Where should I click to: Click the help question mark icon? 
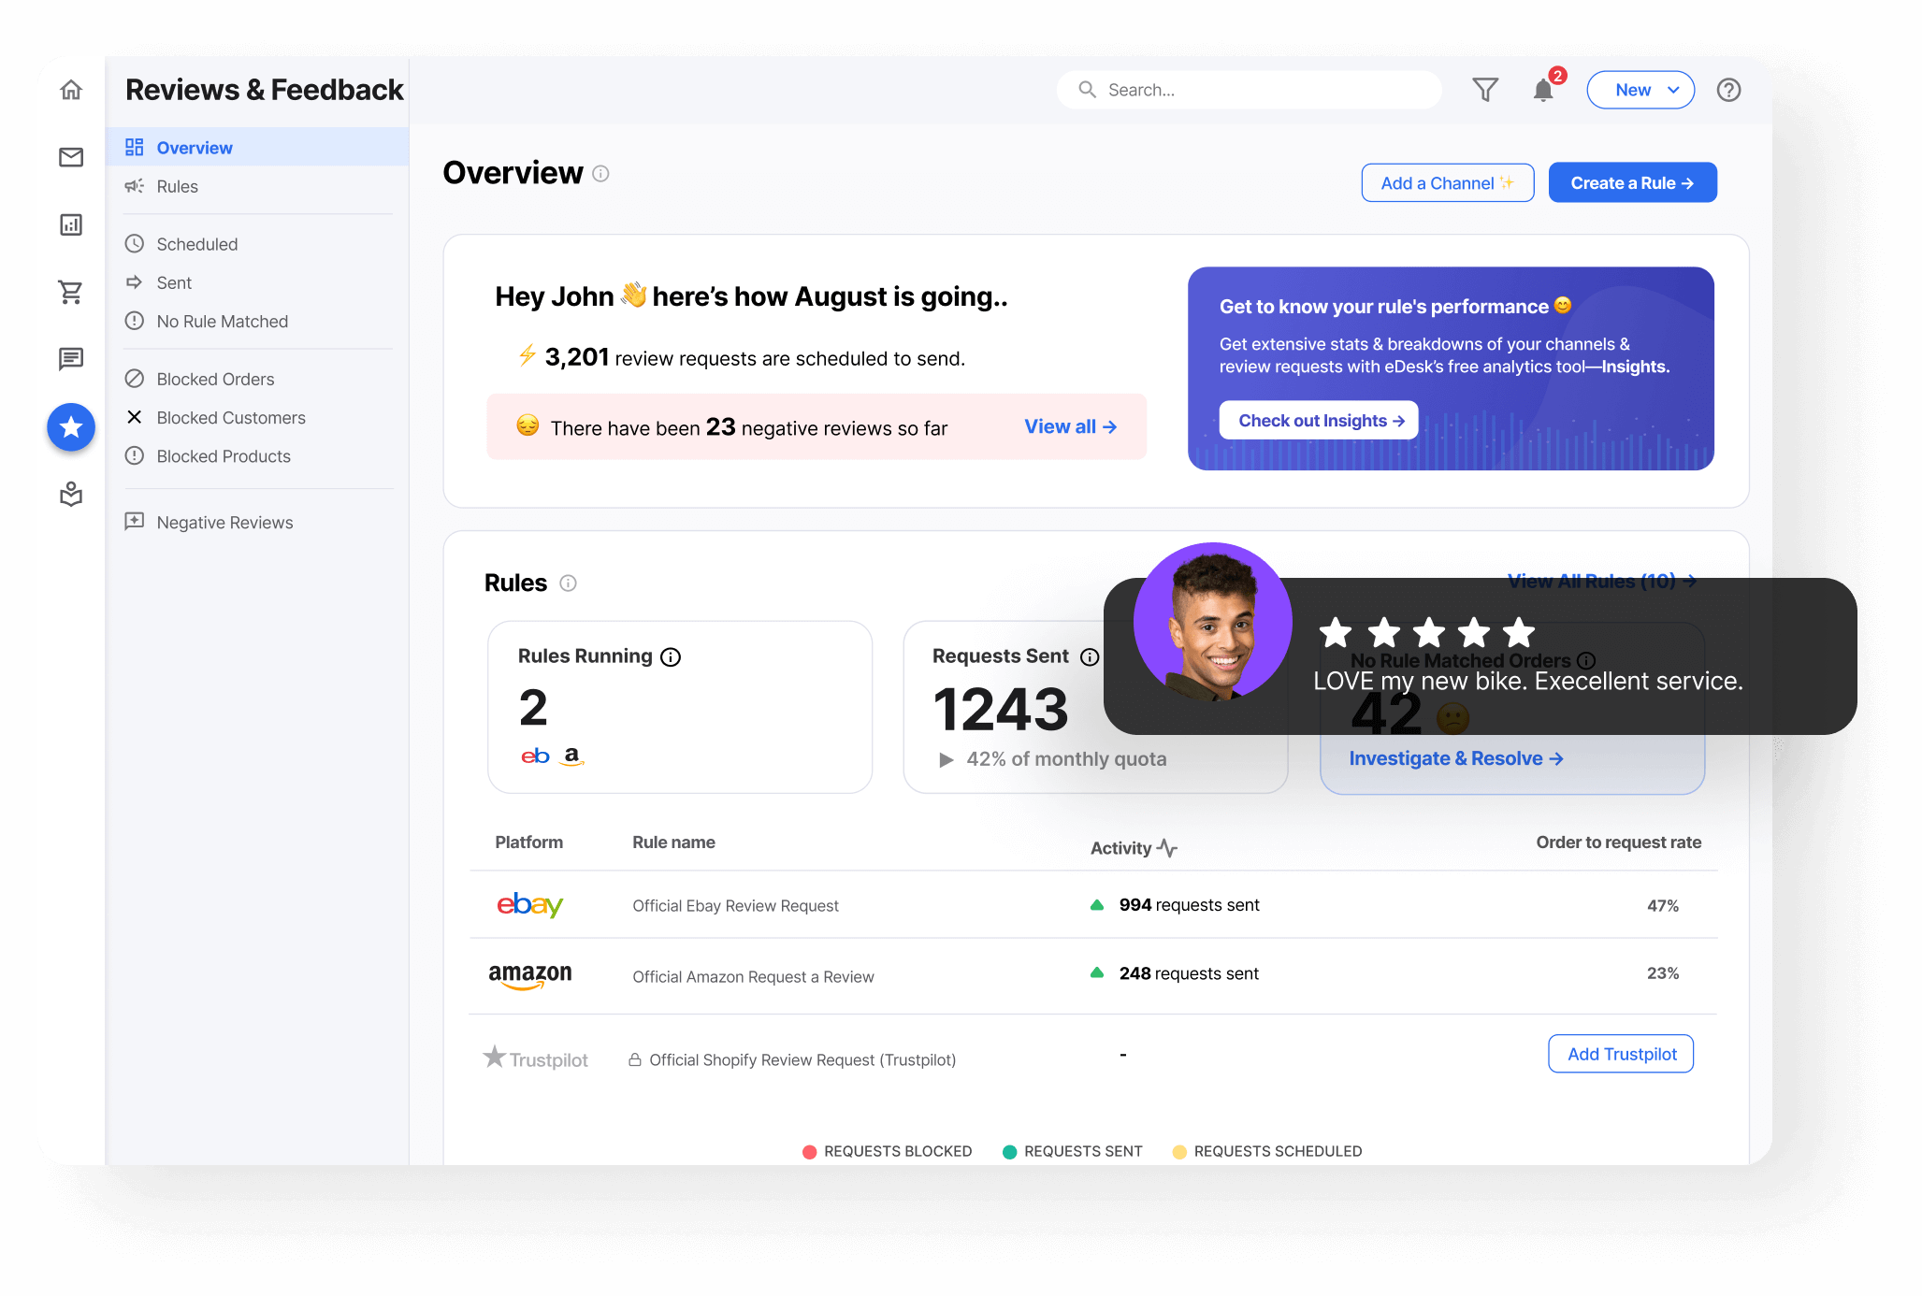1728,90
